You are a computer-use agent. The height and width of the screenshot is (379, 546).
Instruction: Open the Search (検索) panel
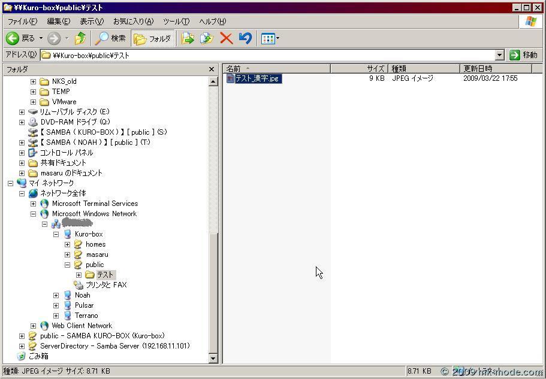click(111, 38)
